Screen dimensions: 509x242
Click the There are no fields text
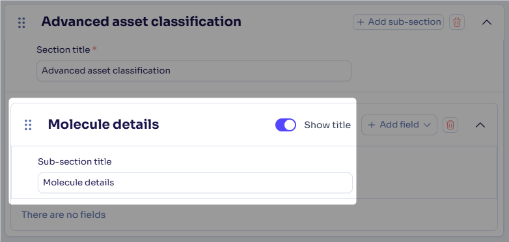63,215
